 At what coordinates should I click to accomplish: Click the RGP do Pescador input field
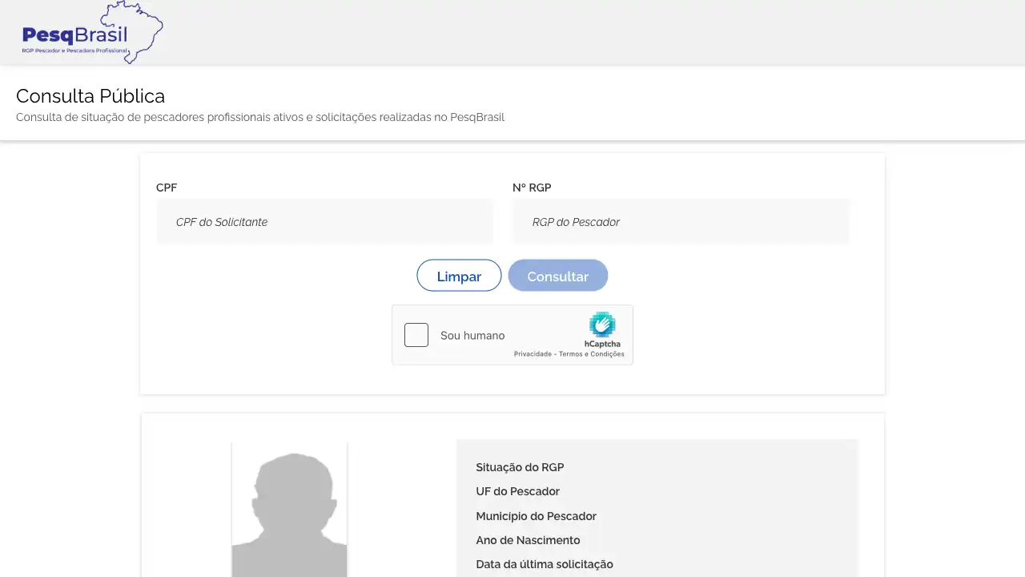coord(681,221)
